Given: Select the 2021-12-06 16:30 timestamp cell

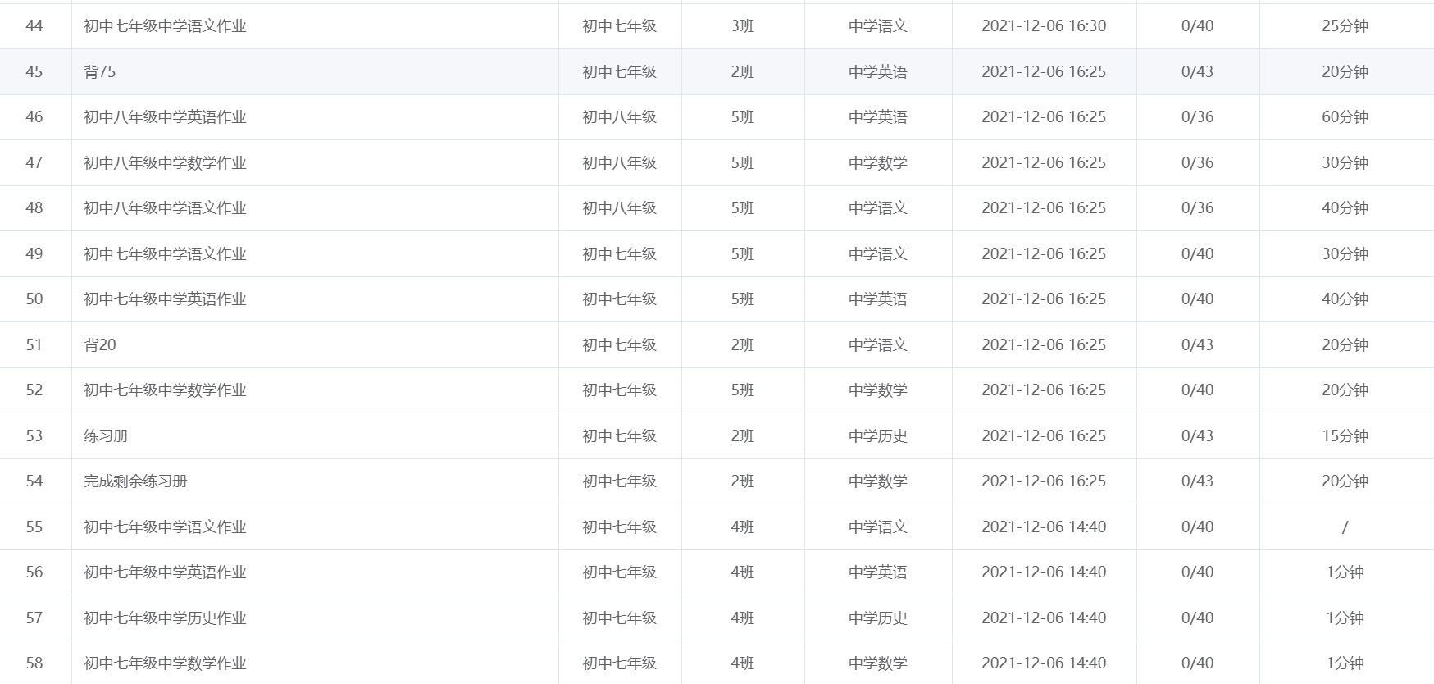Looking at the screenshot, I should [x=1043, y=26].
